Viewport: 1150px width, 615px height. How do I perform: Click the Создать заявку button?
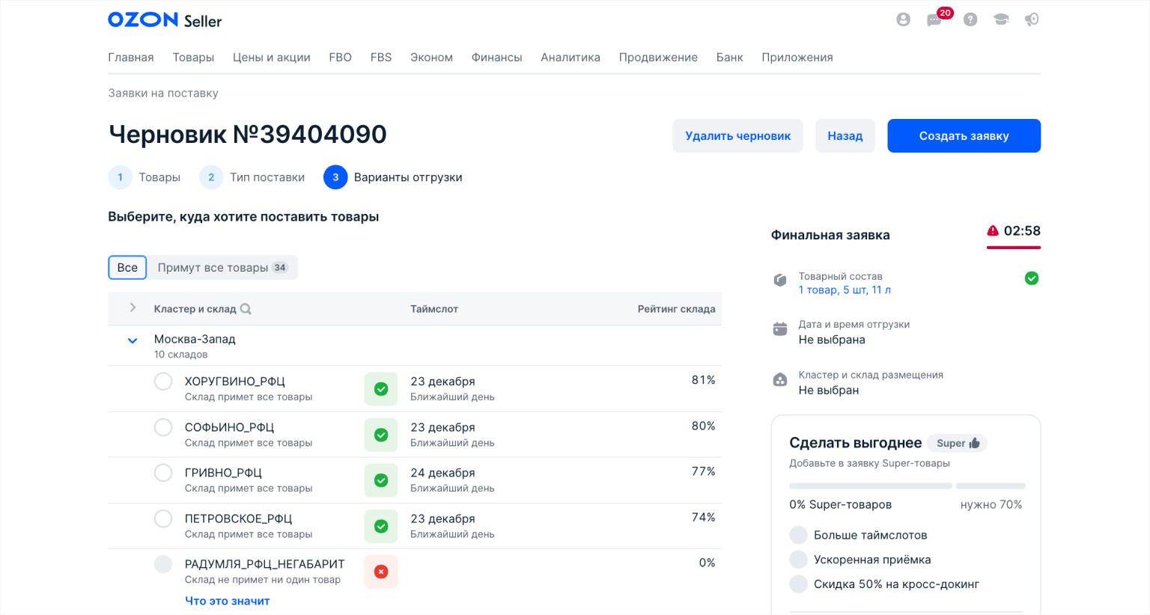pos(964,136)
